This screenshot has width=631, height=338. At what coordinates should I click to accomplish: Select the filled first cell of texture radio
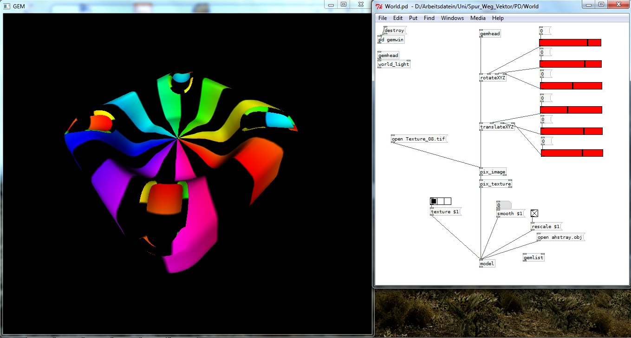(x=434, y=201)
